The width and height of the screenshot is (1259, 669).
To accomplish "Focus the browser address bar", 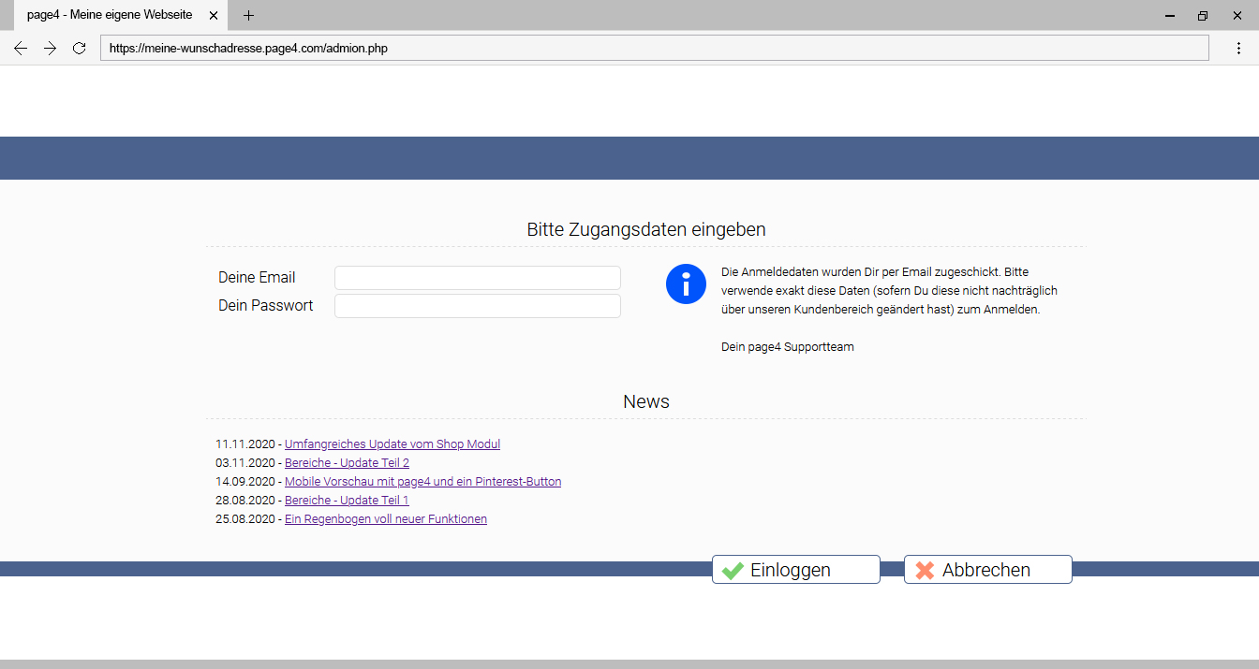I will click(654, 48).
